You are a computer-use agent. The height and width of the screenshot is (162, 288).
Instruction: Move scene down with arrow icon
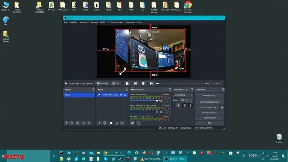(x=89, y=123)
